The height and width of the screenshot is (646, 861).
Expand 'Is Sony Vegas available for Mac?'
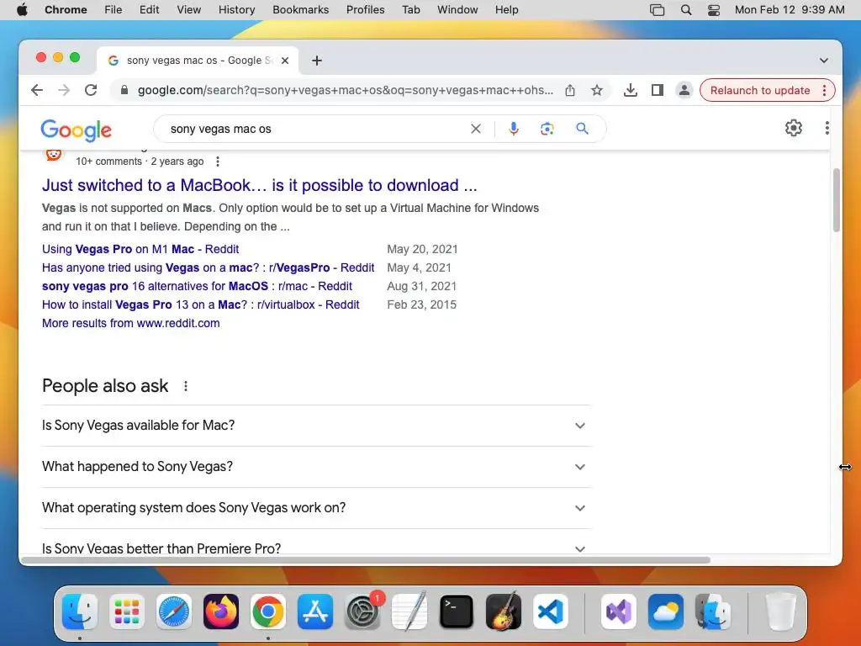[316, 426]
